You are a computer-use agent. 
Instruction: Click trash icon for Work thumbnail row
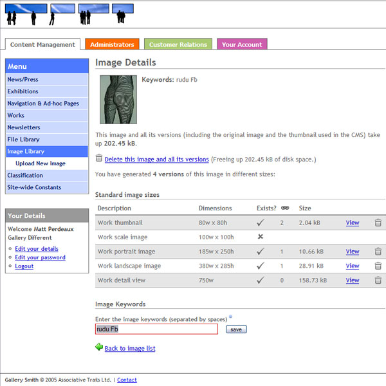point(378,223)
